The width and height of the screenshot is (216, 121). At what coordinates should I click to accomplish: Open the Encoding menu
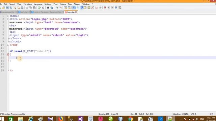click(28, 4)
